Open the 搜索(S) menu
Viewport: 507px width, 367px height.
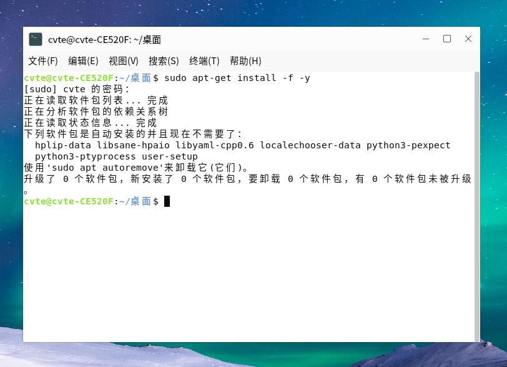tap(164, 61)
